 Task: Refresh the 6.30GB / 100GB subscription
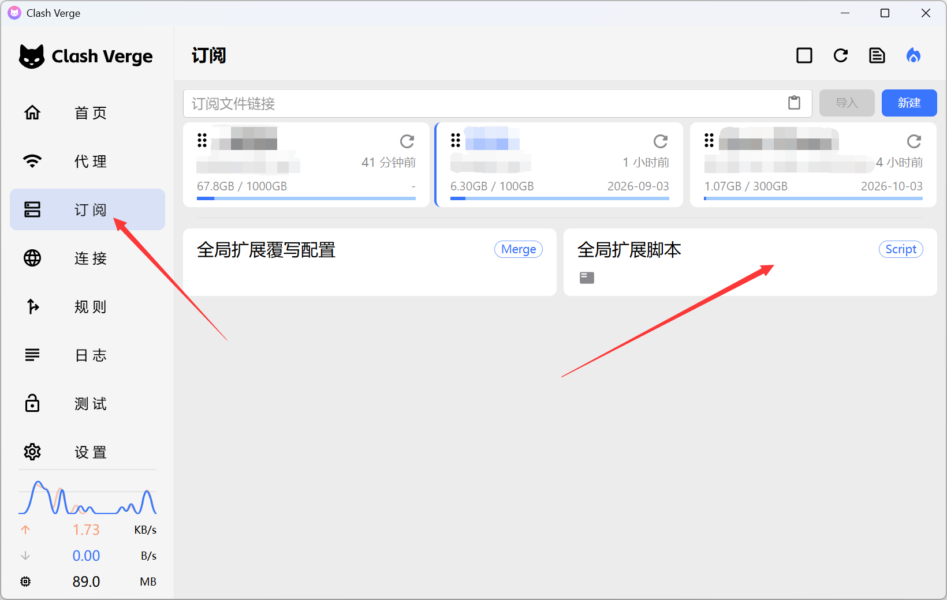(661, 141)
